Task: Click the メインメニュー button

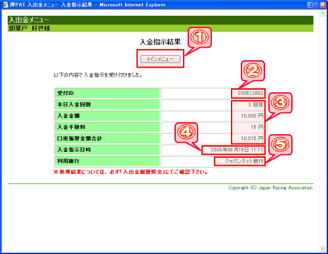Action: tap(160, 59)
